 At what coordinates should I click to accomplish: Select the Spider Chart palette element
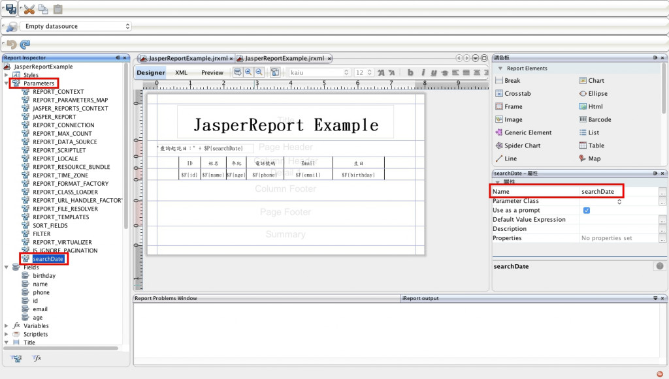(x=517, y=145)
